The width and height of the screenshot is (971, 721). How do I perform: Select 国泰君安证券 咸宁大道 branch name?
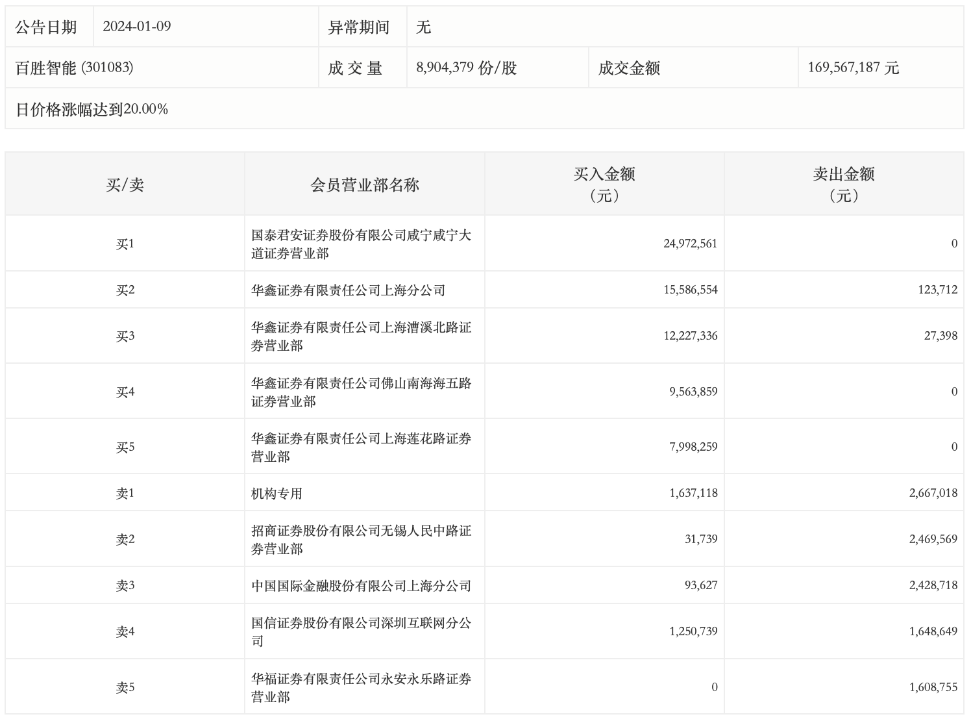tap(361, 244)
